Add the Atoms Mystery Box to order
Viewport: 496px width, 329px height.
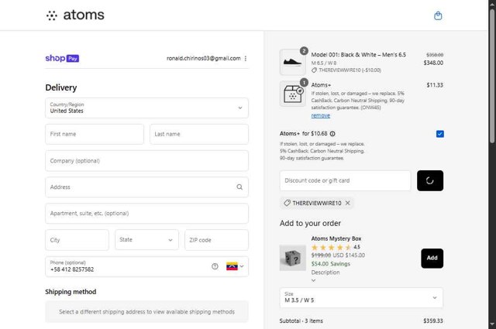(x=432, y=259)
